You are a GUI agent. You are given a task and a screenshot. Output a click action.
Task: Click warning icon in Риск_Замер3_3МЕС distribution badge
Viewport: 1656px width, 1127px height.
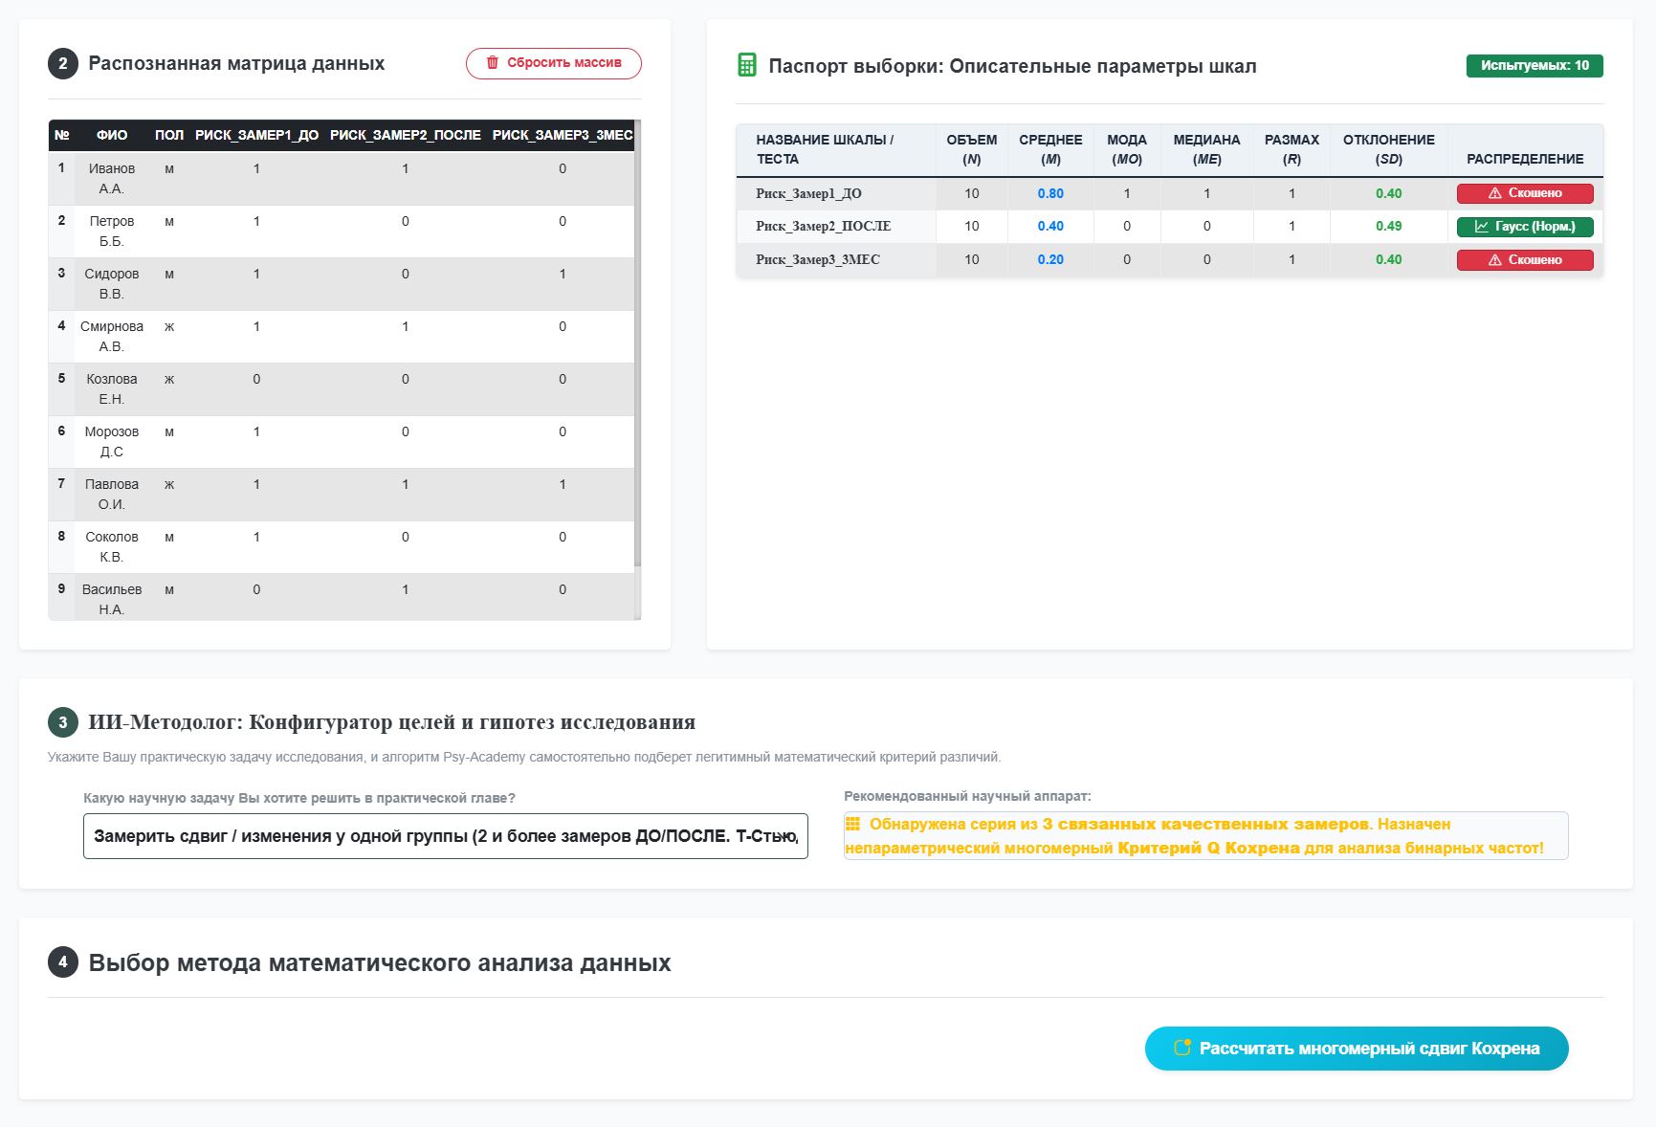[x=1494, y=260]
